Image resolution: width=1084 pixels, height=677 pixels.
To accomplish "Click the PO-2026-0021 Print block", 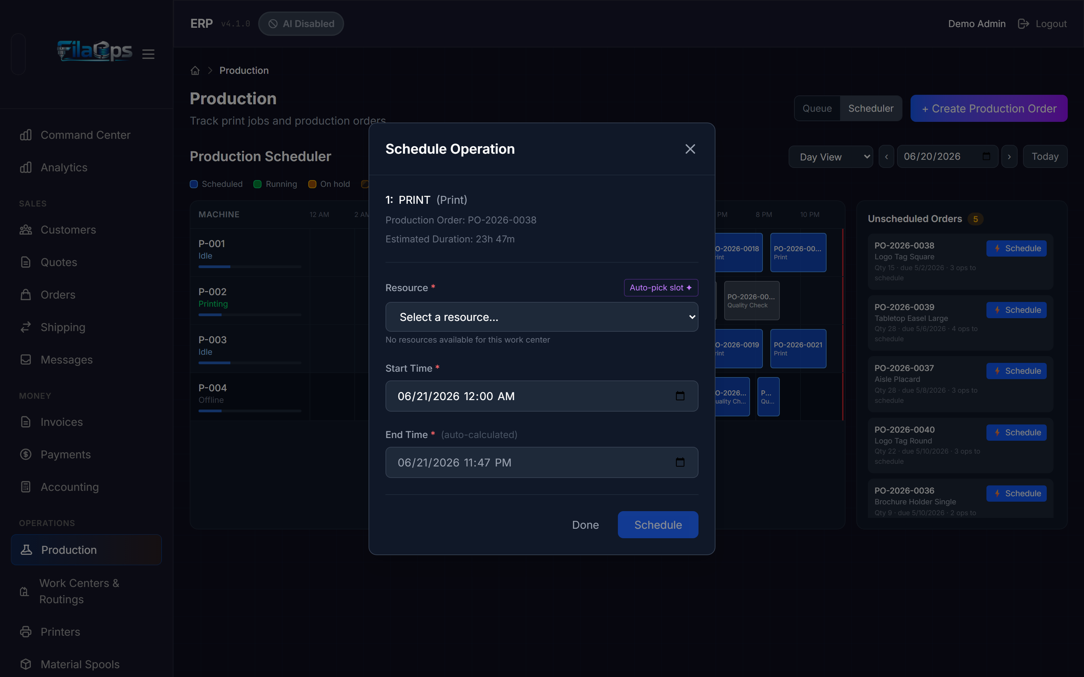I will pyautogui.click(x=798, y=349).
